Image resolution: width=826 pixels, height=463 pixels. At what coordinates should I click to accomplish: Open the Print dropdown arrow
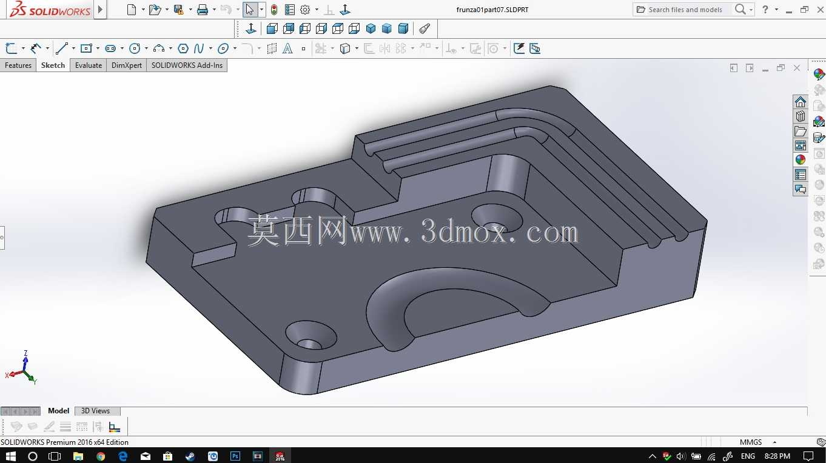click(x=214, y=10)
